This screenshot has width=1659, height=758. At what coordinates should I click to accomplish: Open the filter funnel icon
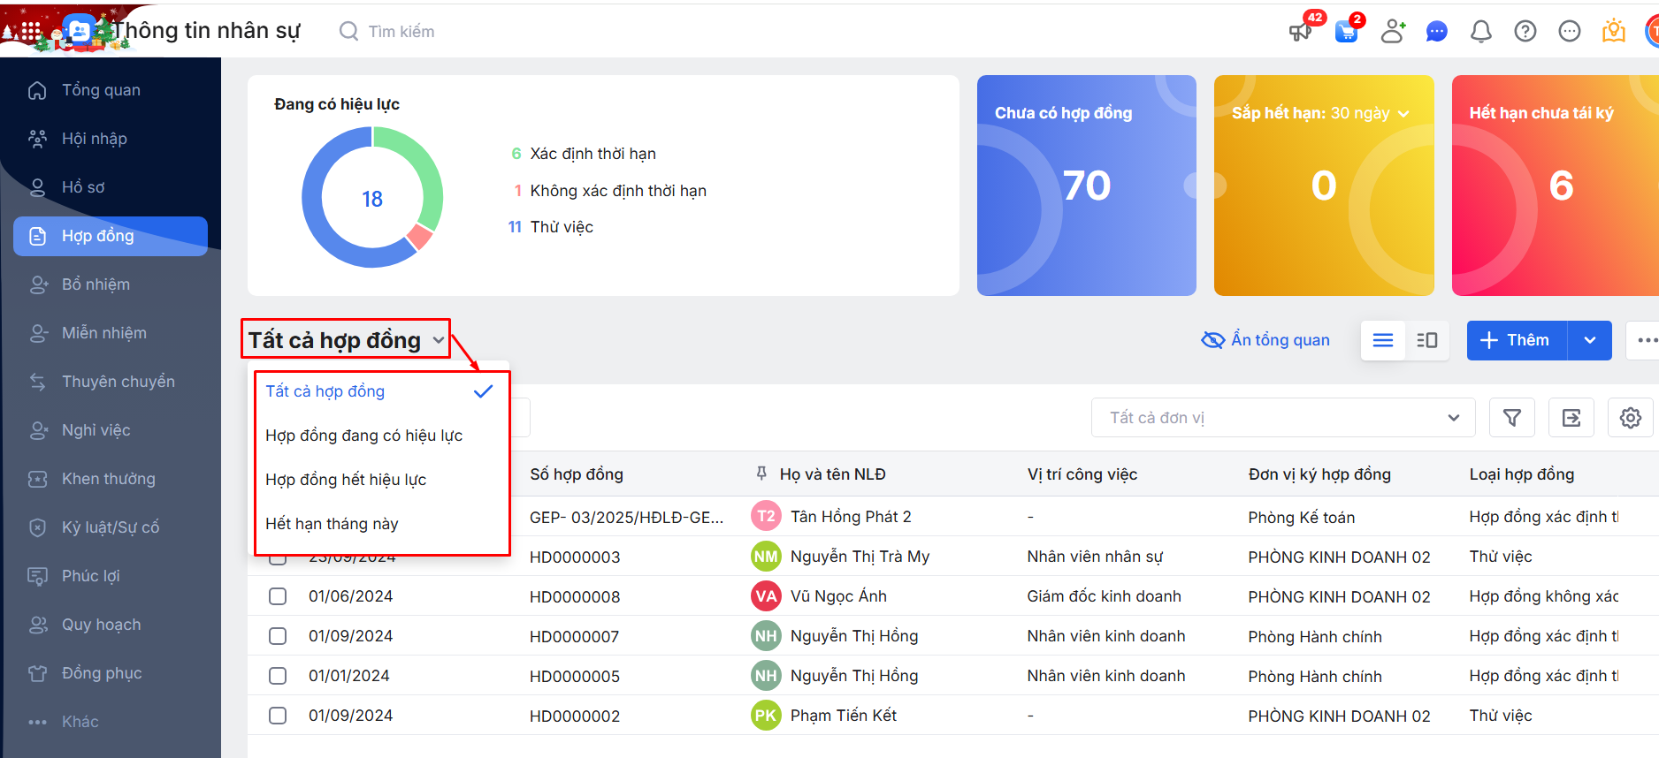[x=1512, y=418]
